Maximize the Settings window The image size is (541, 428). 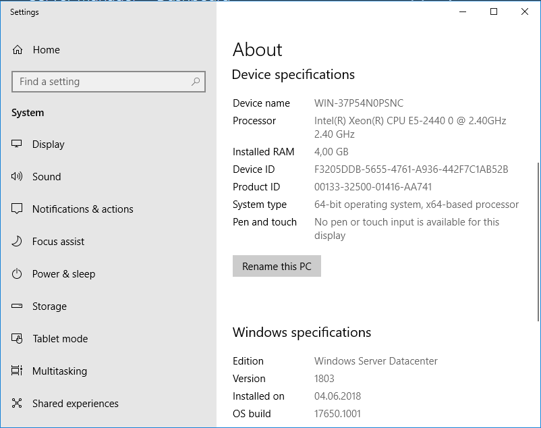[x=494, y=11]
